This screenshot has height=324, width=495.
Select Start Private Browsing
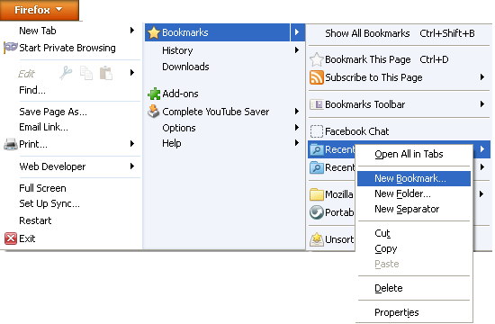coord(67,48)
